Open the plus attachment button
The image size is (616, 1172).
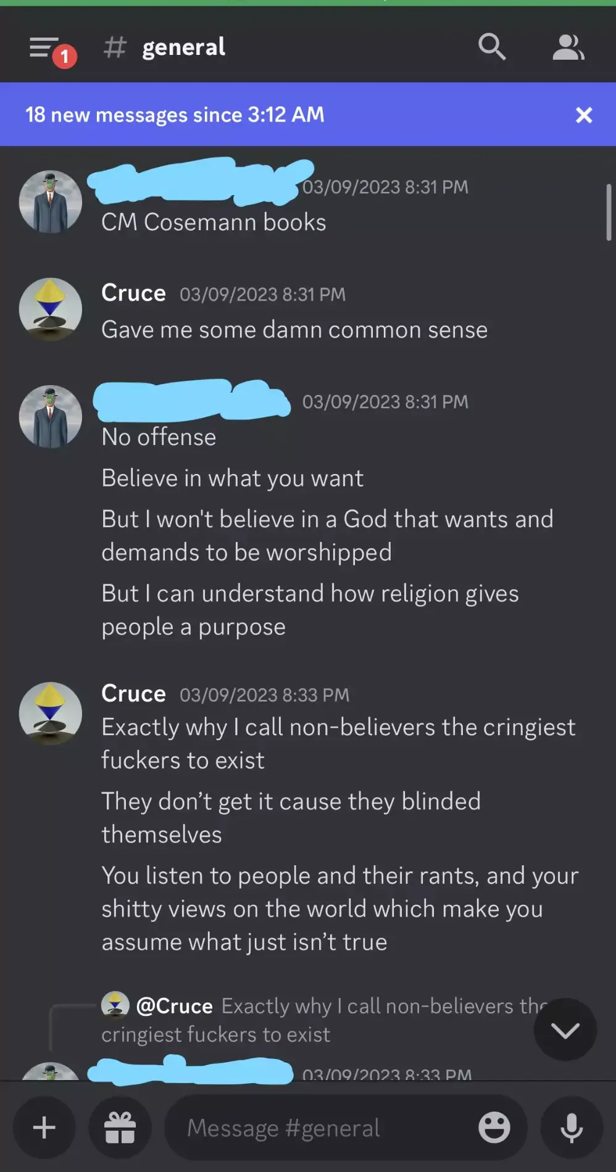pyautogui.click(x=44, y=1128)
